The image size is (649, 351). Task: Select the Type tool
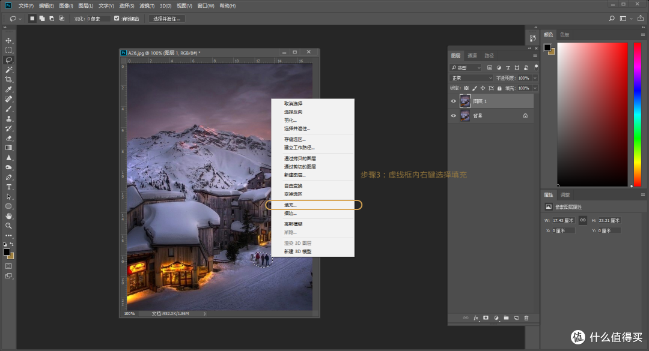coord(8,187)
